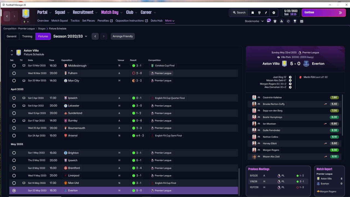Click the Search button
This screenshot has width=350, height=197.
[x=239, y=13]
